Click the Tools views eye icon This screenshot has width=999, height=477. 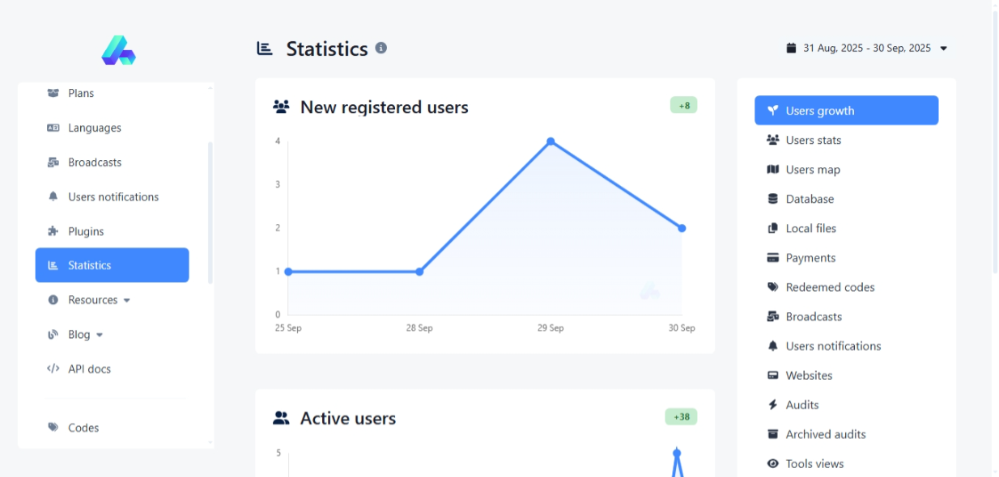click(772, 464)
